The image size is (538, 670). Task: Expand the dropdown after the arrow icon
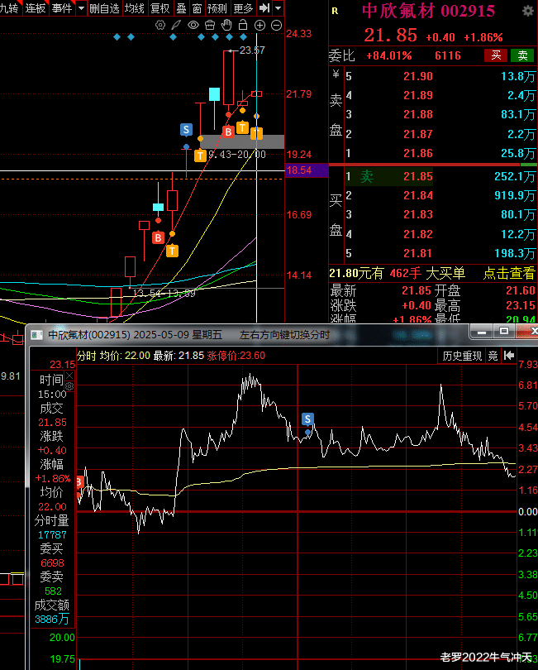tap(278, 8)
